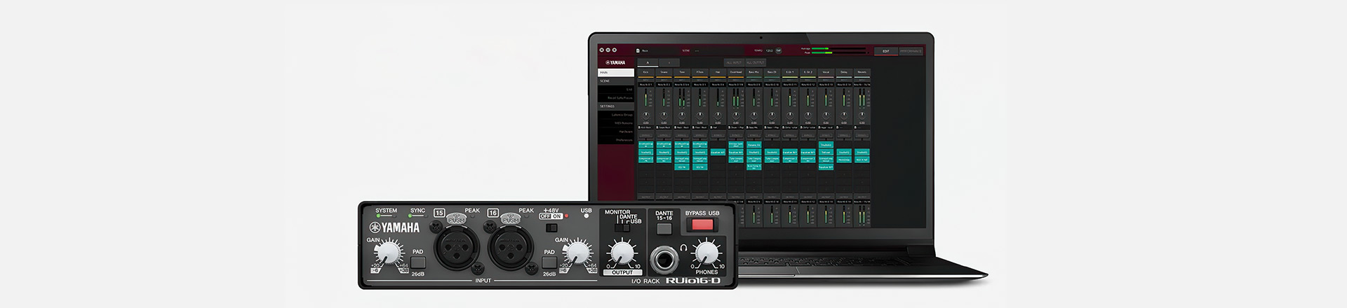Click the Yamaha logo on the rack
This screenshot has height=308, width=1347.
click(x=395, y=227)
